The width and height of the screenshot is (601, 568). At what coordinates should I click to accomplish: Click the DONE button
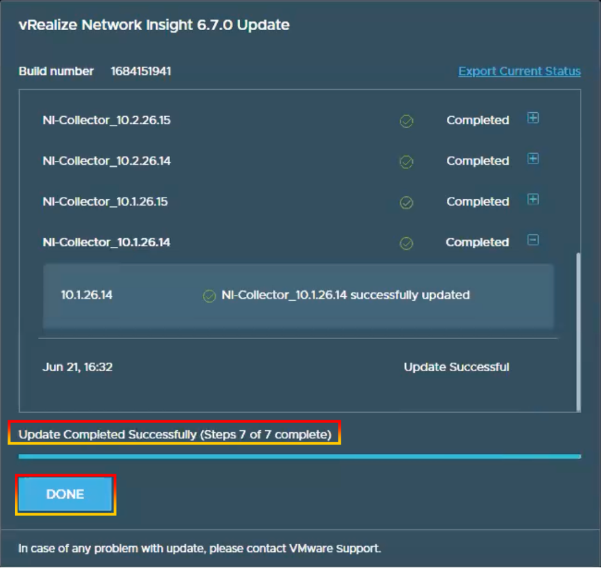(x=65, y=494)
